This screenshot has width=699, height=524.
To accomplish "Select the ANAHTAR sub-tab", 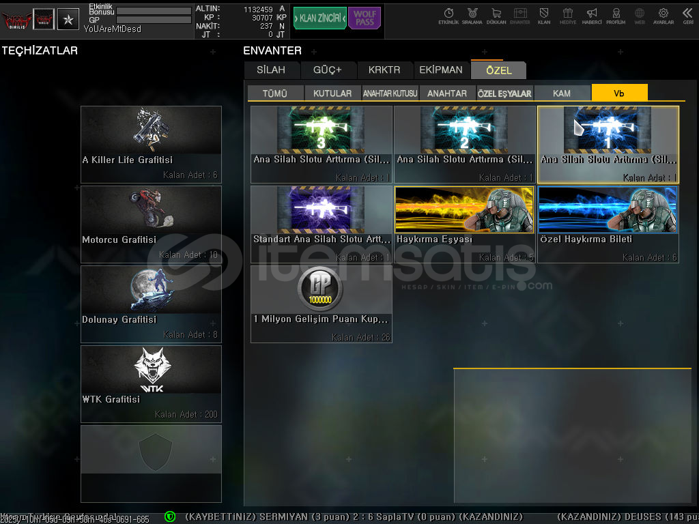I will click(x=447, y=93).
